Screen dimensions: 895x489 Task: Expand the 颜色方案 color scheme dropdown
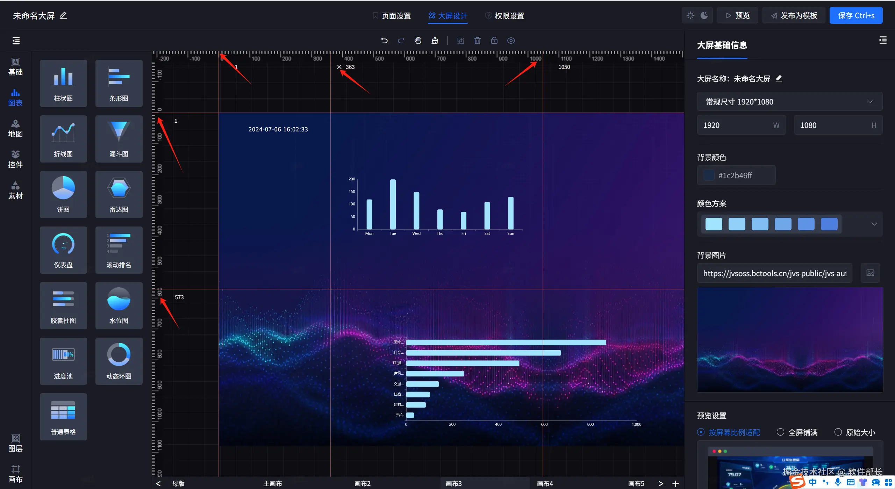click(x=874, y=224)
